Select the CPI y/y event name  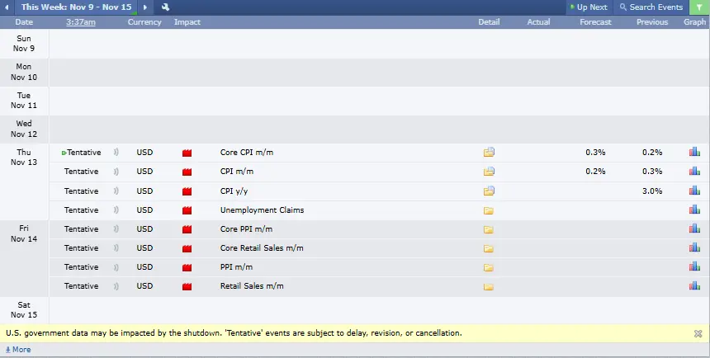(x=234, y=191)
